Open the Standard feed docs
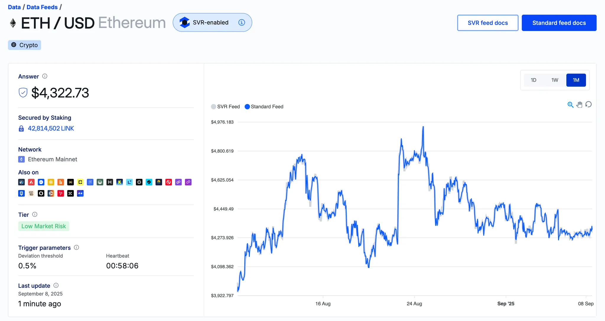The width and height of the screenshot is (605, 321). pyautogui.click(x=559, y=23)
